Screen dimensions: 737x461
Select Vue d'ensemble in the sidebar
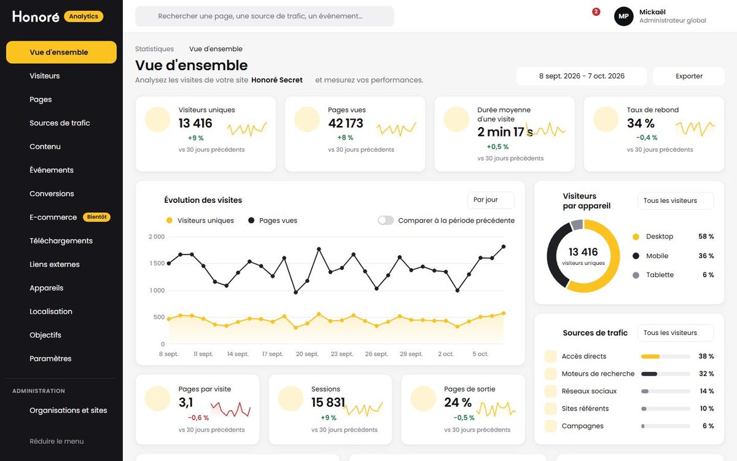coord(61,52)
